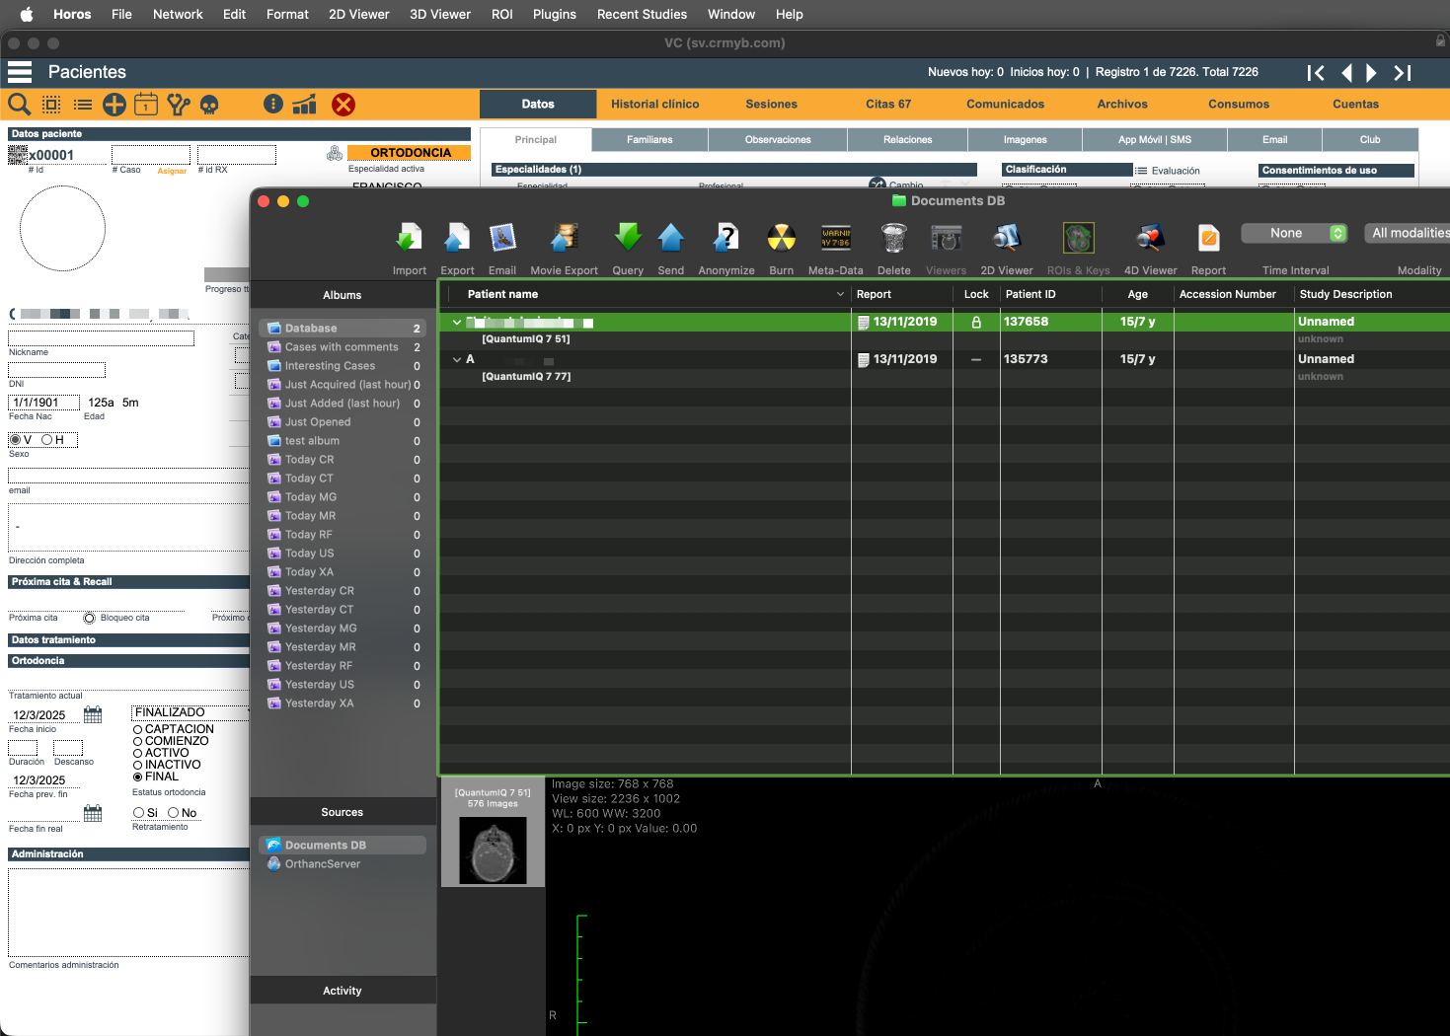The height and width of the screenshot is (1036, 1450).
Task: Open the All modalities dropdown
Action: coord(1407,233)
